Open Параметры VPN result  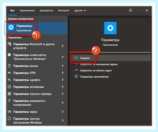(x=37, y=73)
